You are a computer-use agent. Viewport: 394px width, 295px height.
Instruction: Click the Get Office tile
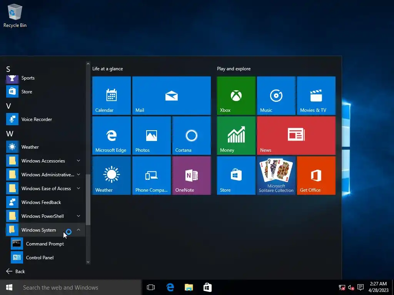(x=316, y=175)
